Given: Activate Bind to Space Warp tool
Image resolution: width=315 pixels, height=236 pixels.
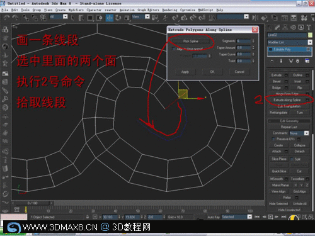Looking at the screenshot, I should 43,18.
